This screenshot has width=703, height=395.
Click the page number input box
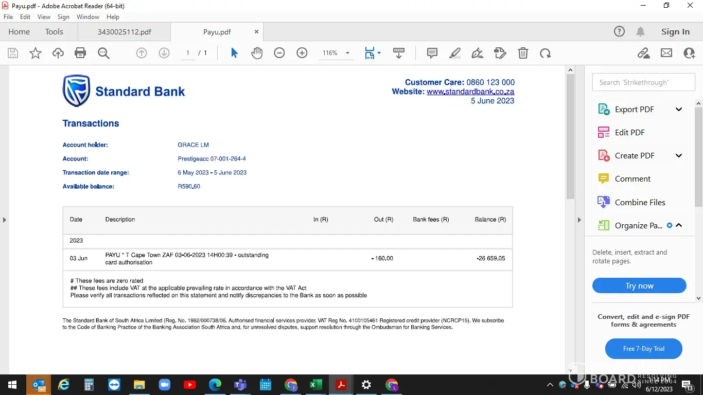[188, 53]
